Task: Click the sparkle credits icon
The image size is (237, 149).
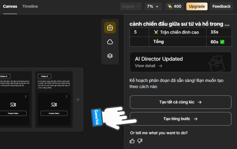Action: [170, 6]
